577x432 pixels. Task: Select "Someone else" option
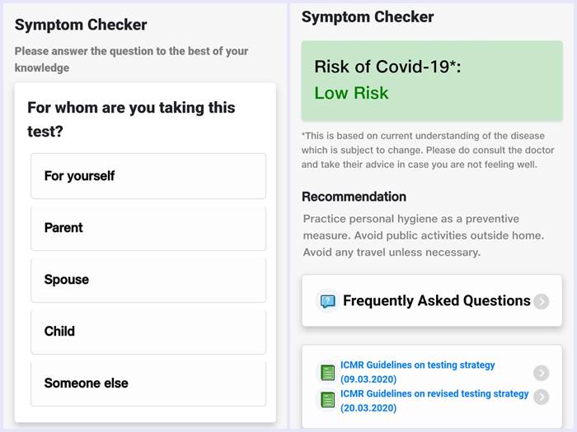[x=148, y=383]
